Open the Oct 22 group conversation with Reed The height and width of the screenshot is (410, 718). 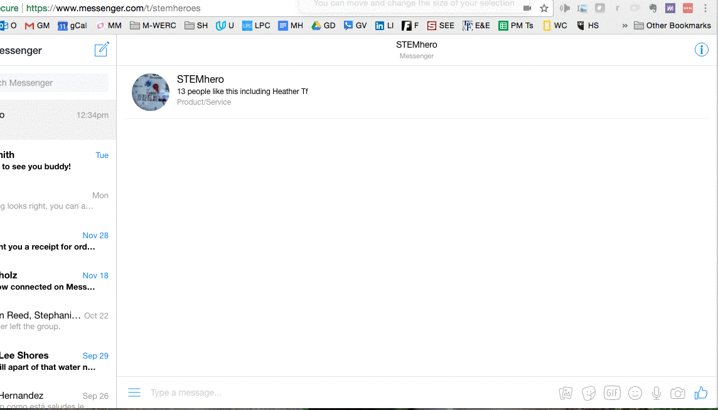(58, 320)
